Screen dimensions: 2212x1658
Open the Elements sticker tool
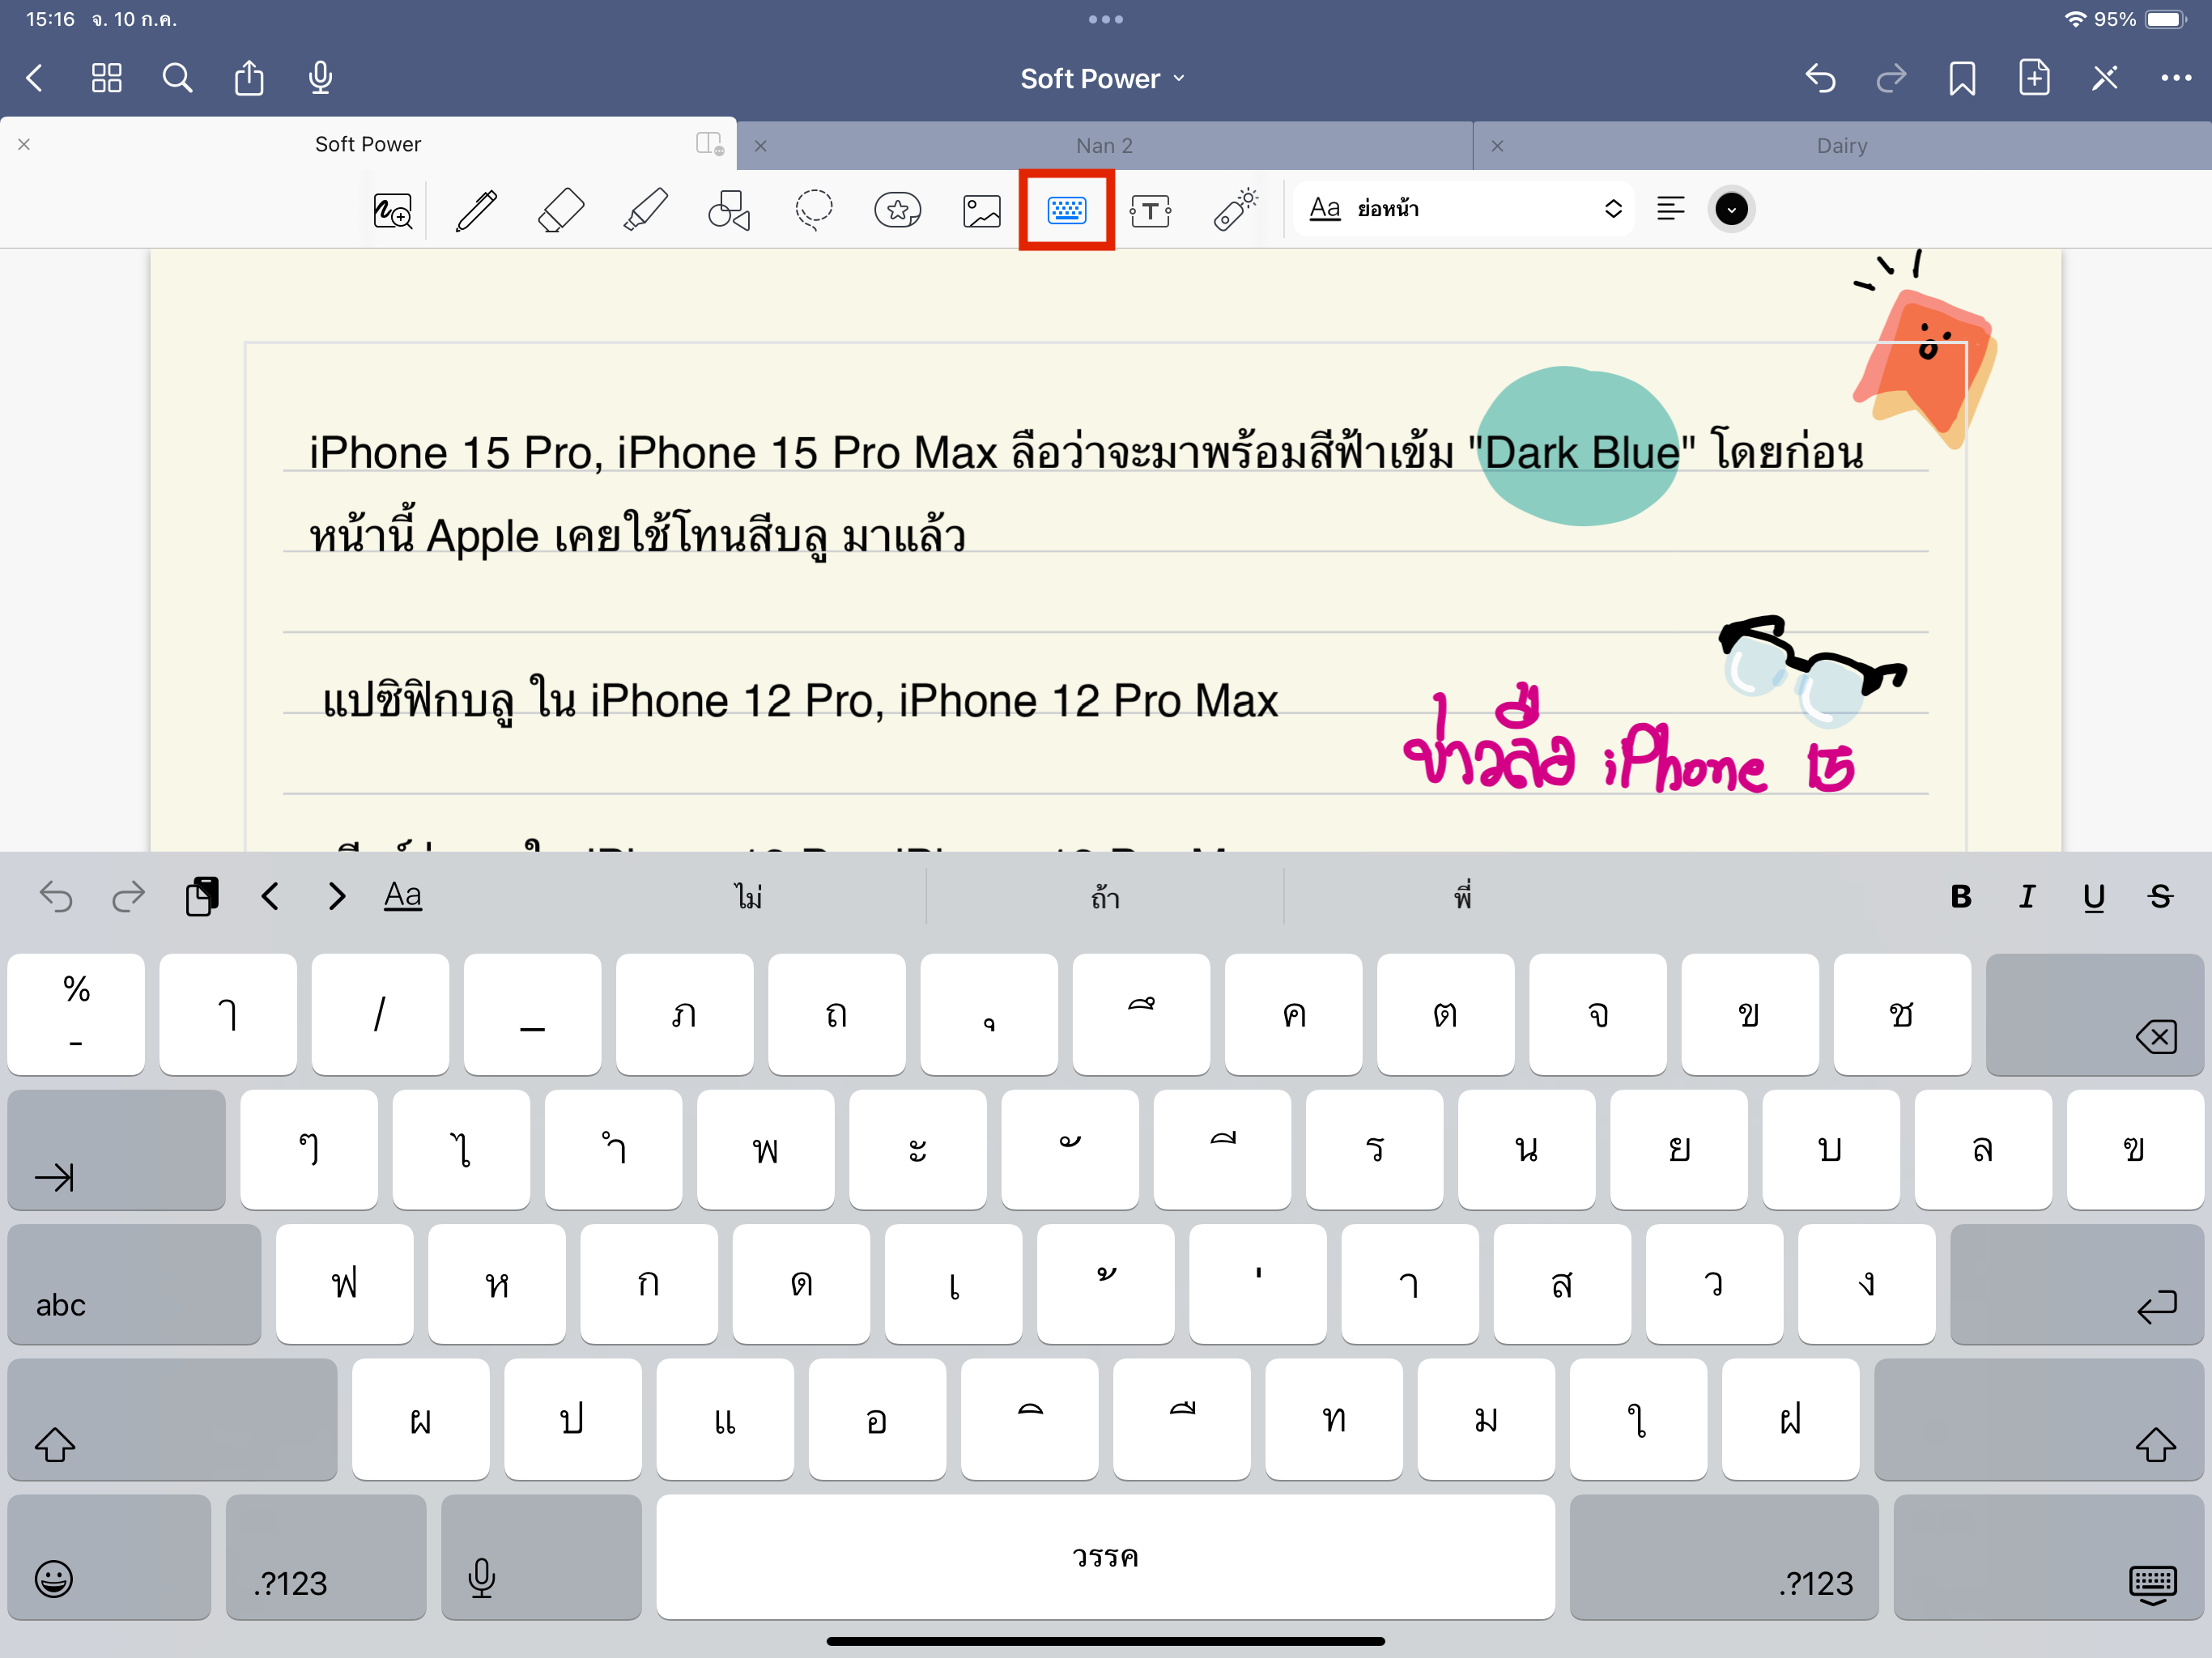(x=897, y=210)
